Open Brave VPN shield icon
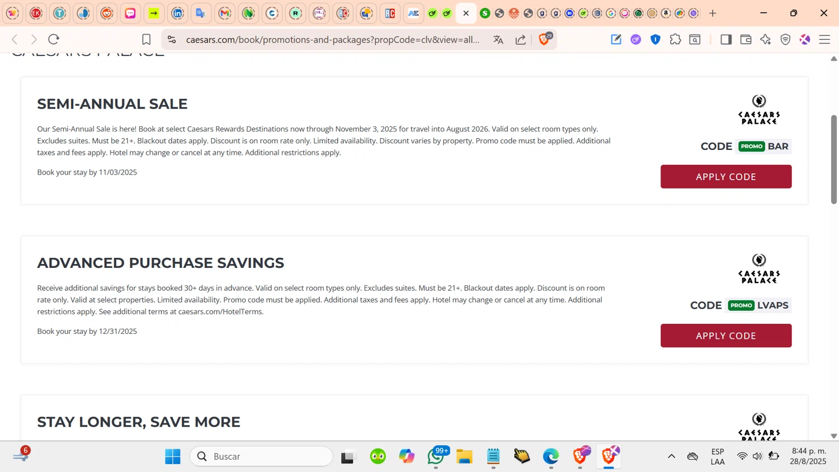This screenshot has height=472, width=839. tap(785, 39)
